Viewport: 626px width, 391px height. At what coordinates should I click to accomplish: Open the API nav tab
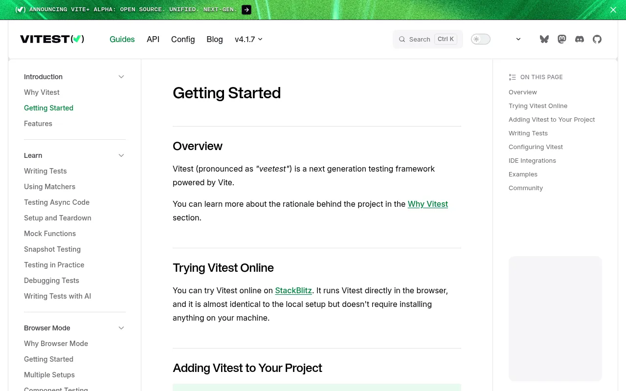click(153, 39)
